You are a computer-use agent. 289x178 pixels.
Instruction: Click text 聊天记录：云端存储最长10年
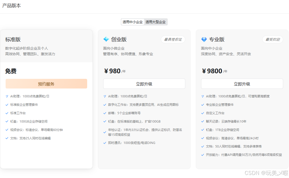(226, 121)
